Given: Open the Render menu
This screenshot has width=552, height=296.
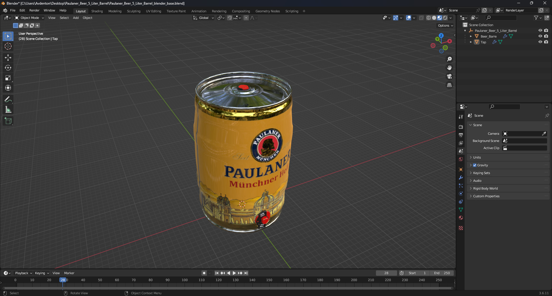Looking at the screenshot, I should coord(34,10).
